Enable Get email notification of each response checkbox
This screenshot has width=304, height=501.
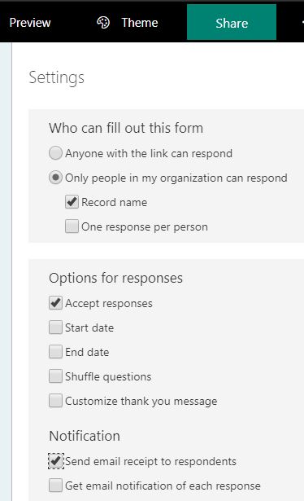(55, 486)
